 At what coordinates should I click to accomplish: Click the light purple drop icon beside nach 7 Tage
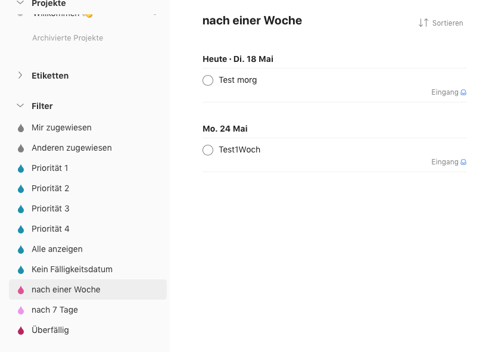[x=21, y=310]
